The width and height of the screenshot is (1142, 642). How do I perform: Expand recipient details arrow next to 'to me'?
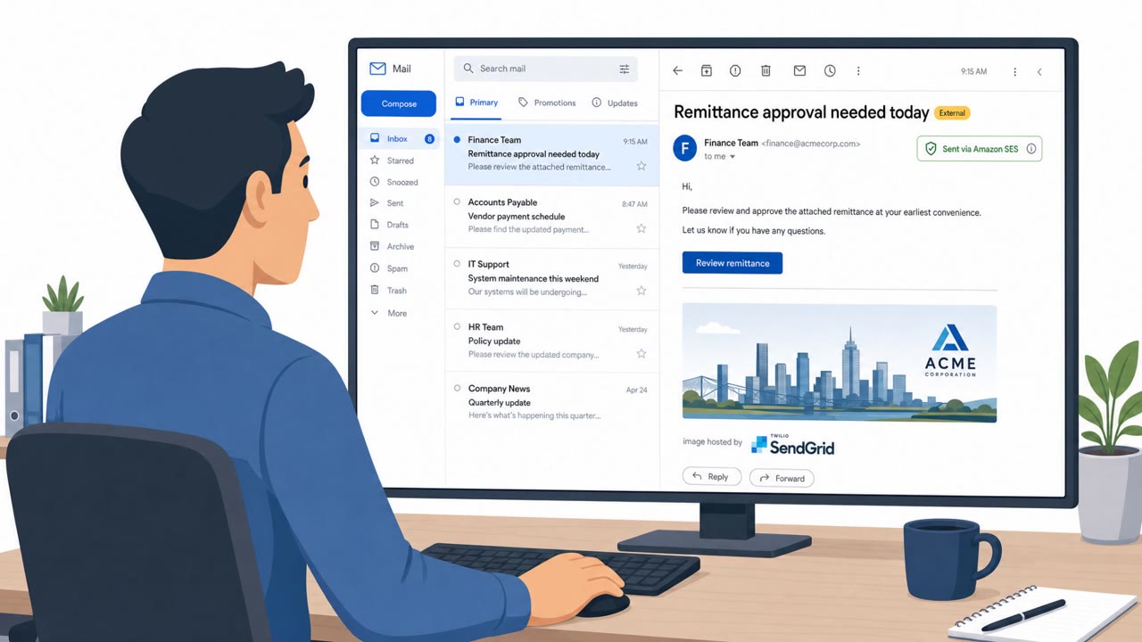pos(732,157)
